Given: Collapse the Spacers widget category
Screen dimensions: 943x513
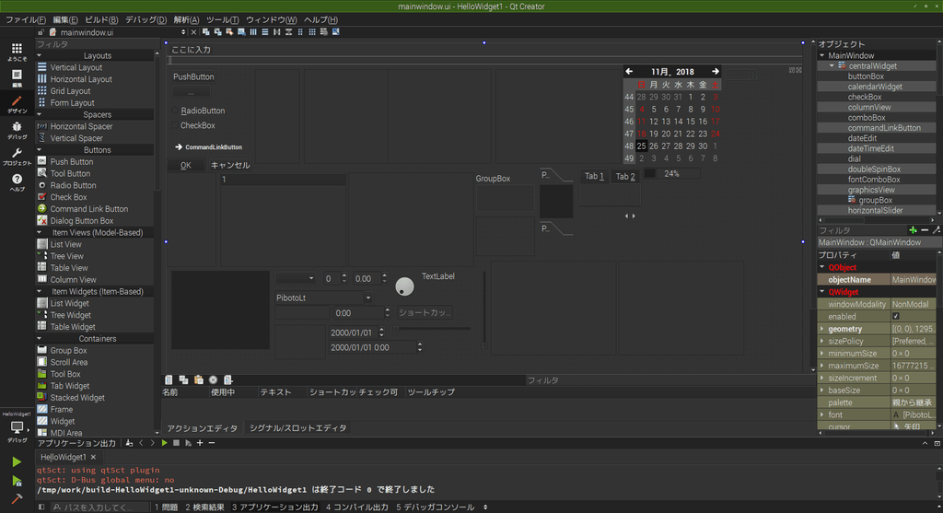Looking at the screenshot, I should (x=40, y=114).
